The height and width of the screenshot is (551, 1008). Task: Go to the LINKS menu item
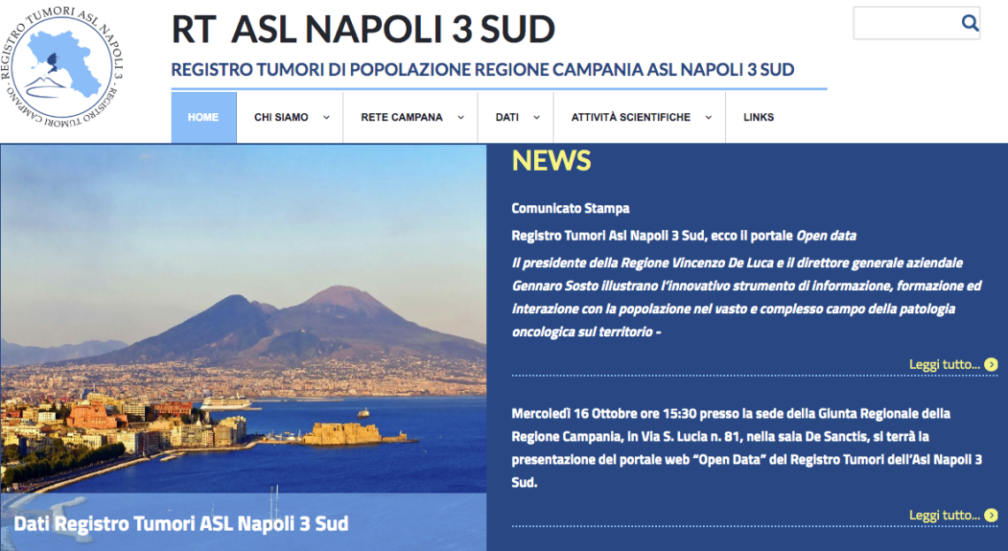click(x=759, y=118)
